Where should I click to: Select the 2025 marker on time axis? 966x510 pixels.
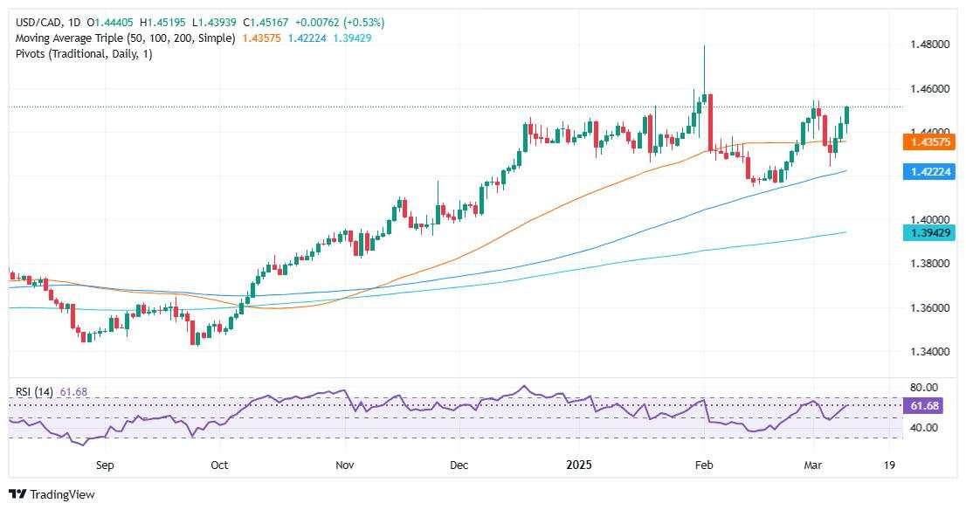(578, 465)
